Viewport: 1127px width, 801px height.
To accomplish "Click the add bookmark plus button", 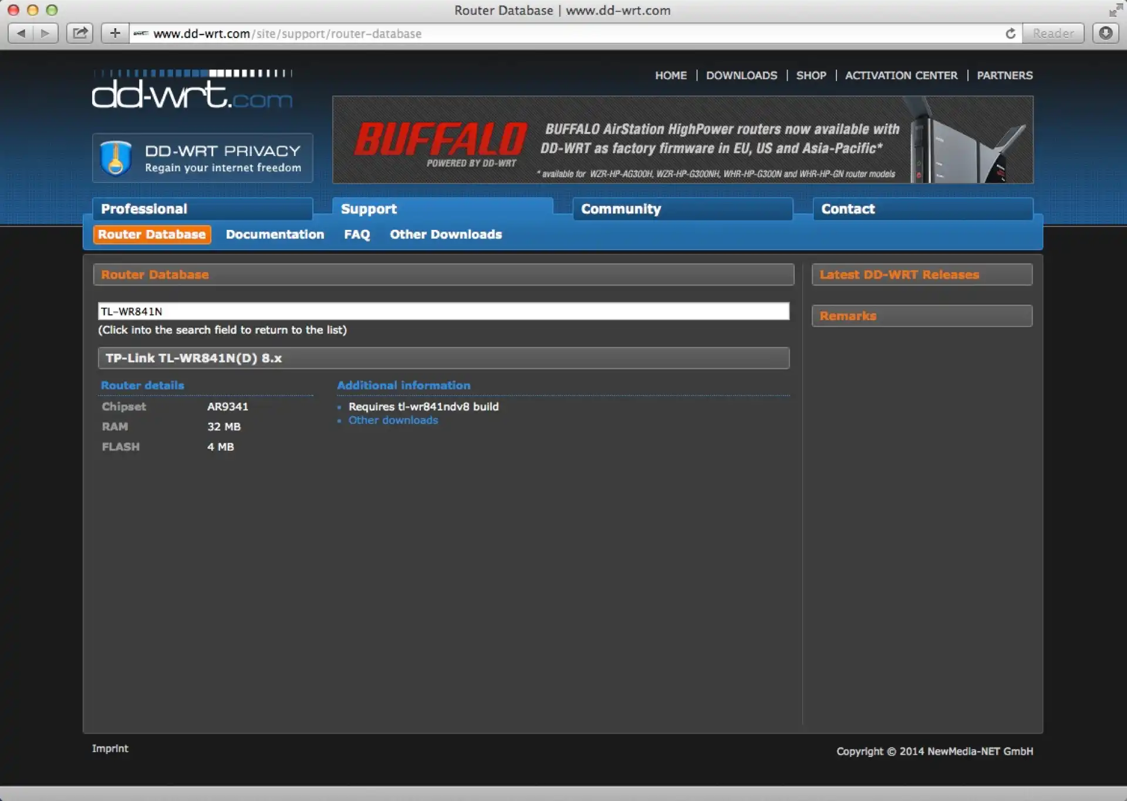I will tap(115, 33).
